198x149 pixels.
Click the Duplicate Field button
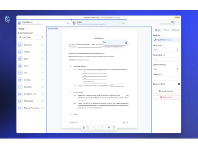[x=166, y=91]
